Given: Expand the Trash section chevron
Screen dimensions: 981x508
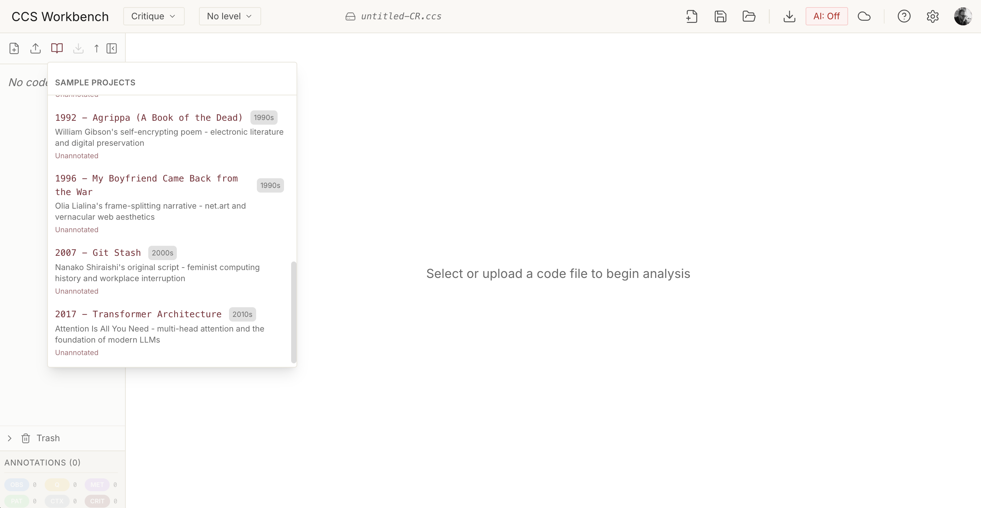Looking at the screenshot, I should click(10, 438).
